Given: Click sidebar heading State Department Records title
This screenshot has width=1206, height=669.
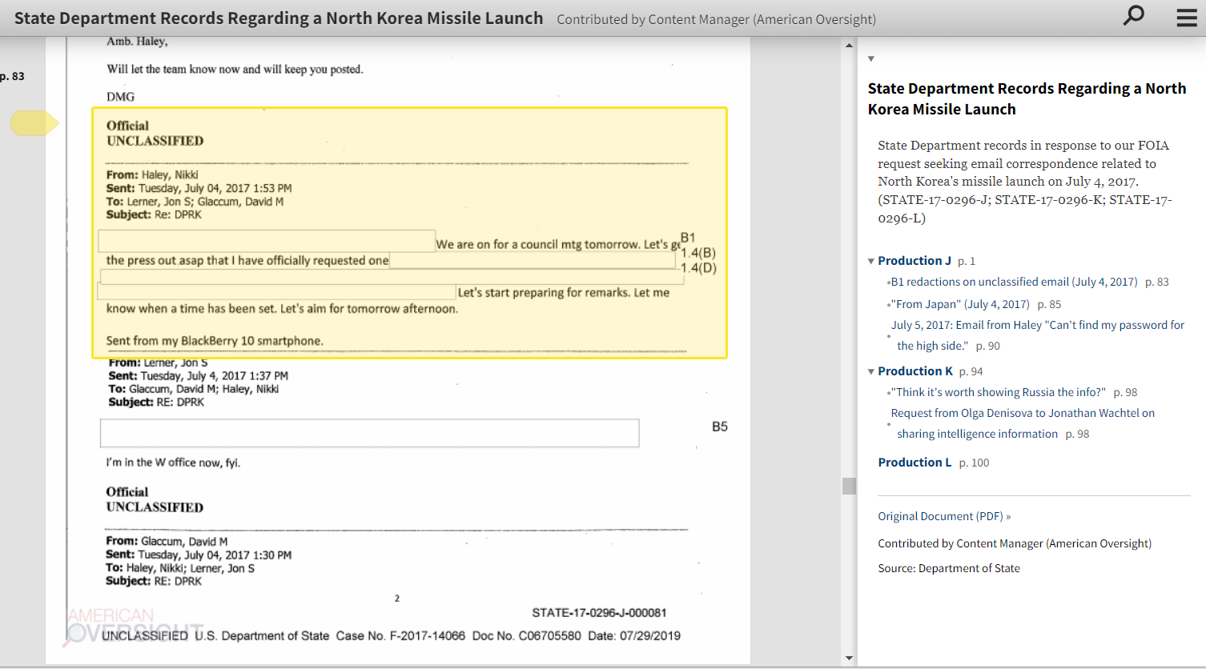Looking at the screenshot, I should click(1027, 98).
